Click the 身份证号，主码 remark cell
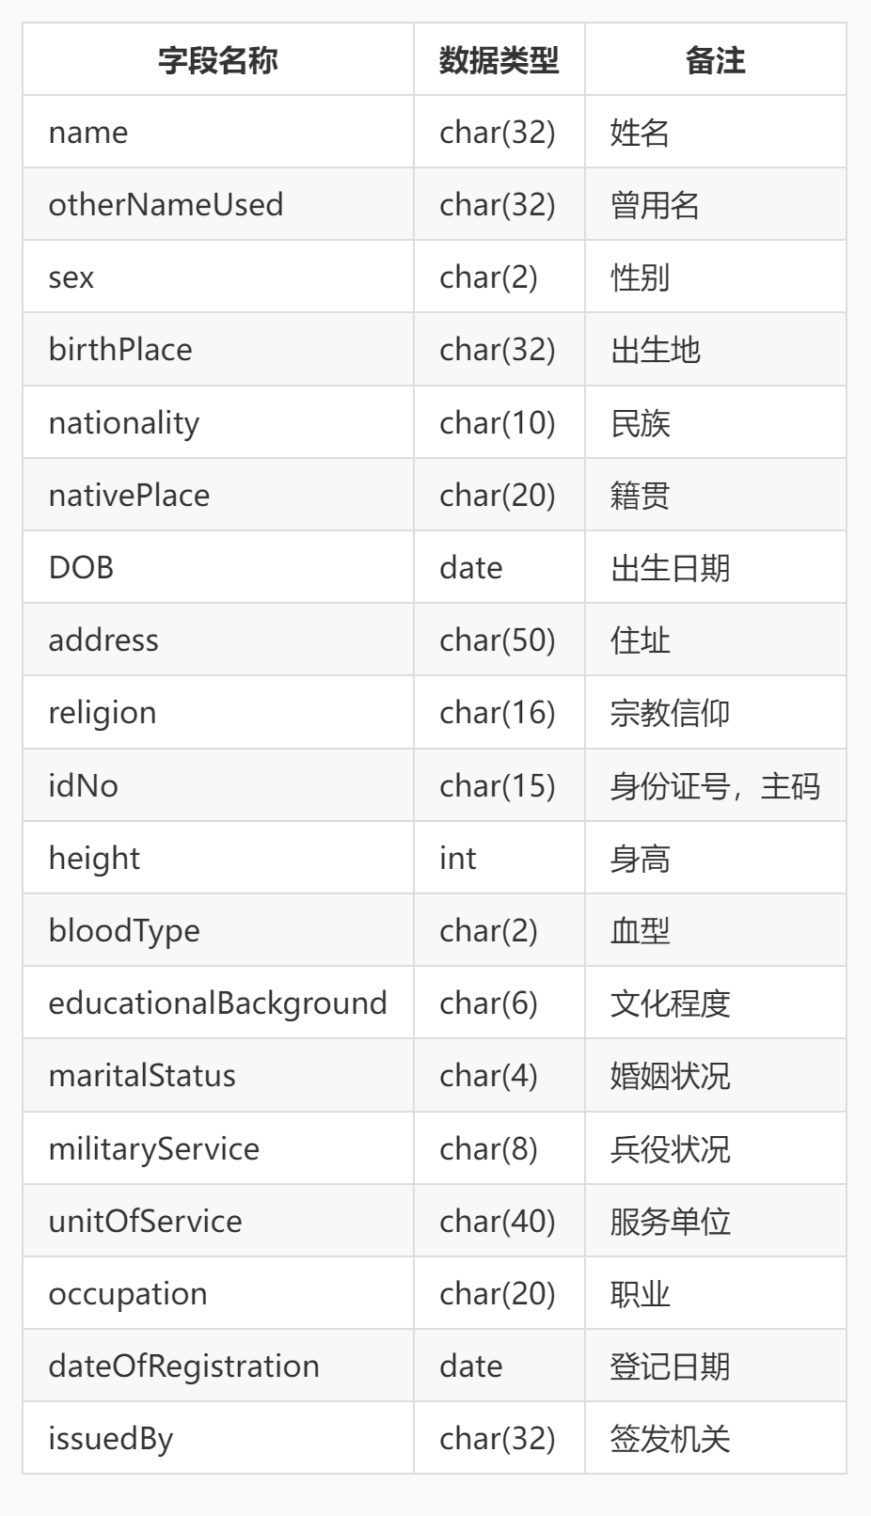 (x=715, y=786)
